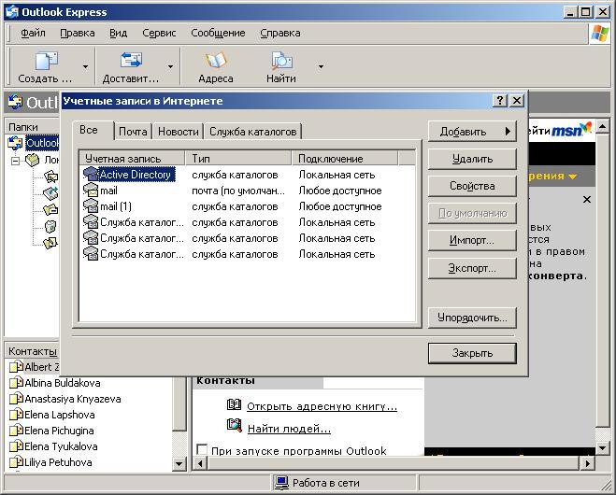Click the Создать message toolbar icon
This screenshot has width=616, height=495.
point(47,61)
